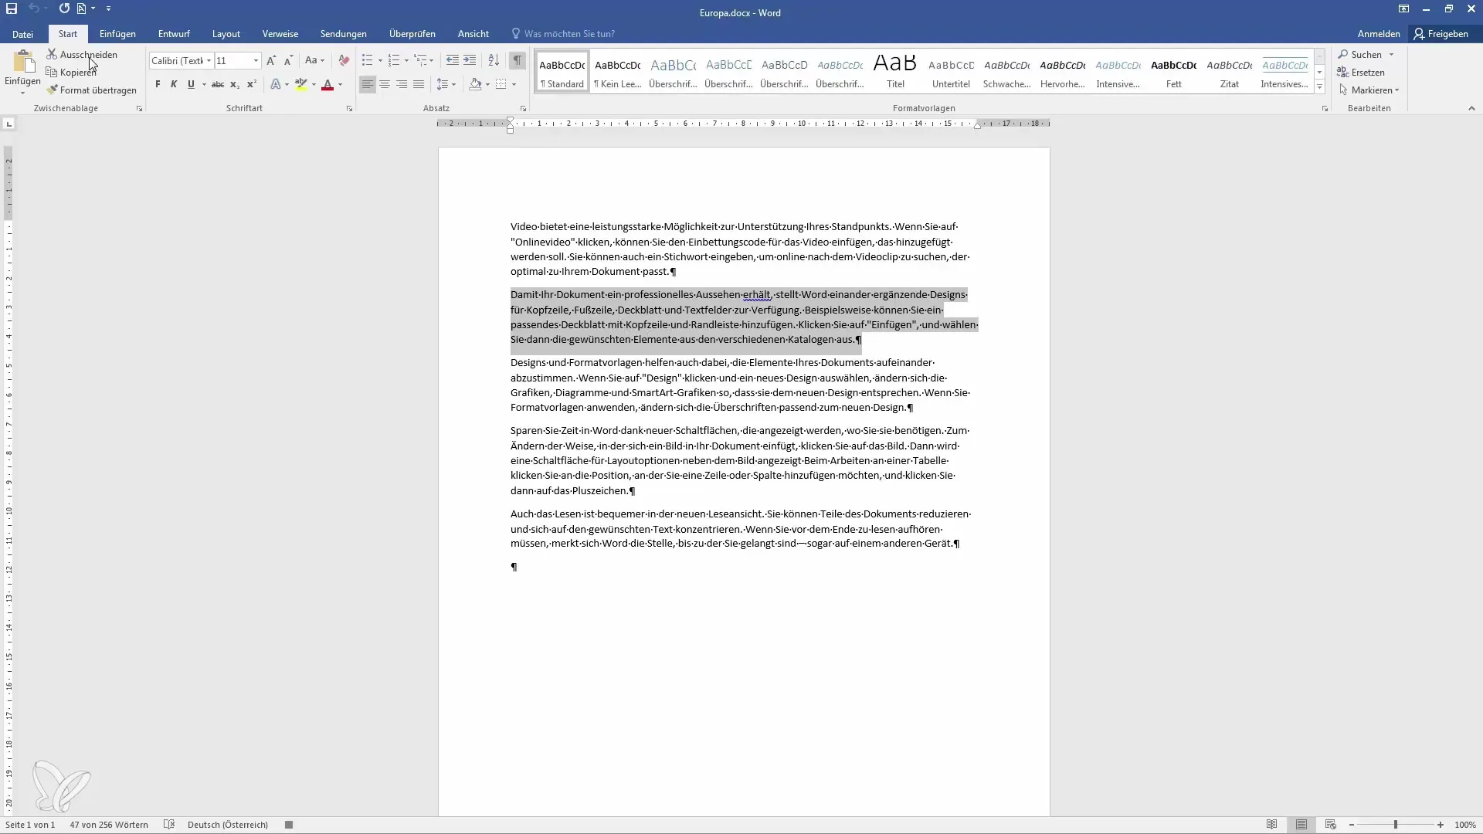Open borders dropdown arrow
Image resolution: width=1483 pixels, height=834 pixels.
point(514,84)
